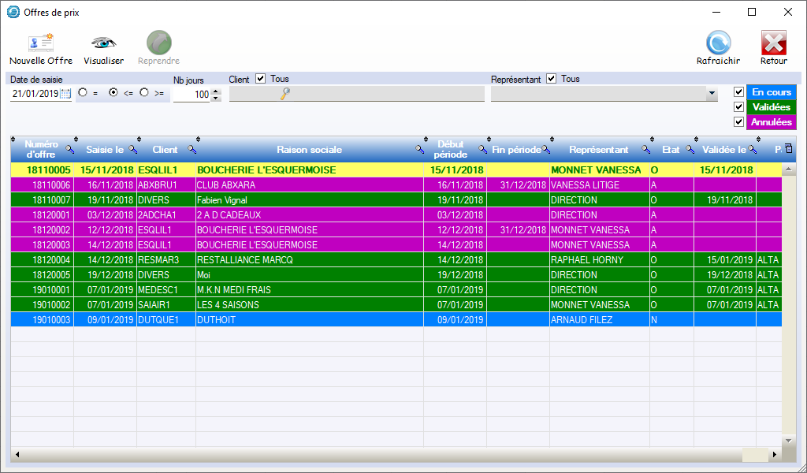
Task: Open the date picker calendar icon
Action: 65,94
